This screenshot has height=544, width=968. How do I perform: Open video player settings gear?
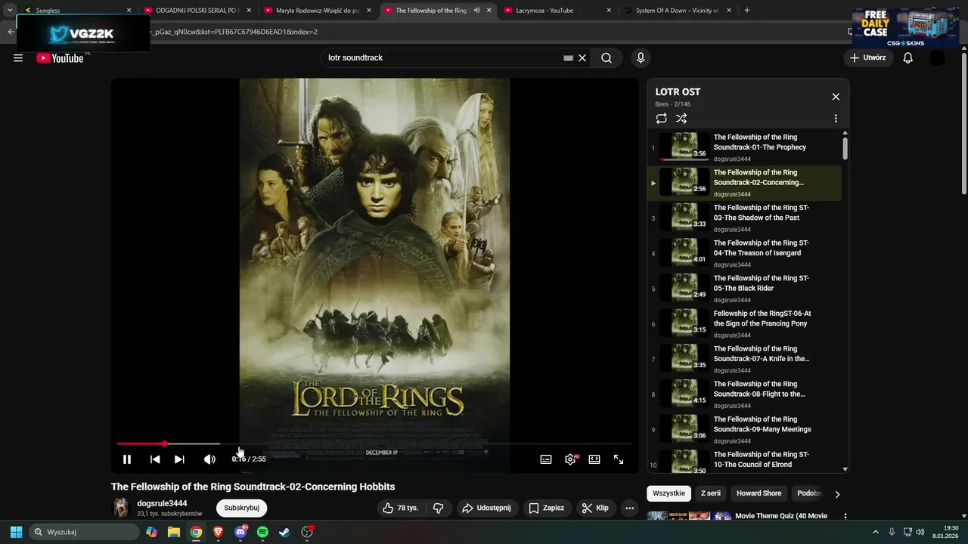point(570,459)
